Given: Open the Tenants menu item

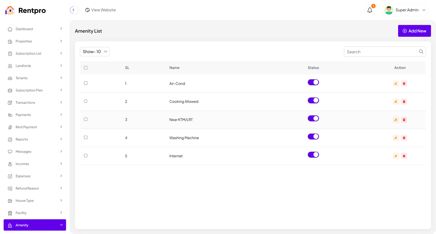Looking at the screenshot, I should (35, 78).
